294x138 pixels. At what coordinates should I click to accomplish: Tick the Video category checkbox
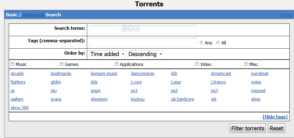tap(197, 64)
